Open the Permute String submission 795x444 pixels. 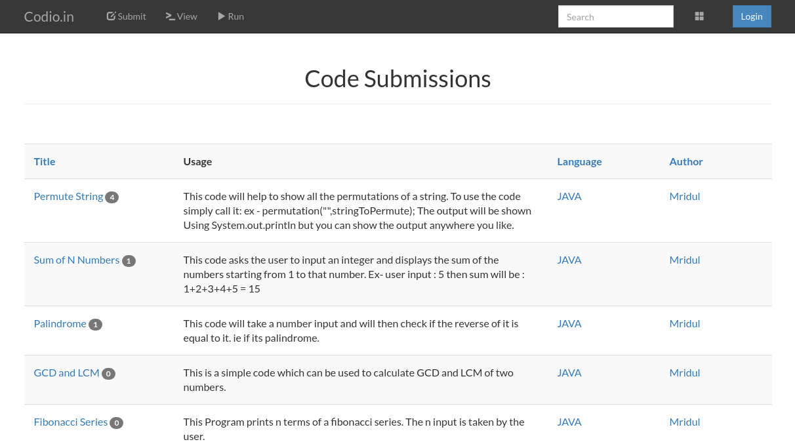coord(68,196)
